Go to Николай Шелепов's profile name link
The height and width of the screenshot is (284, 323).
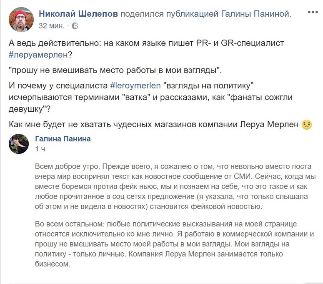tap(78, 14)
